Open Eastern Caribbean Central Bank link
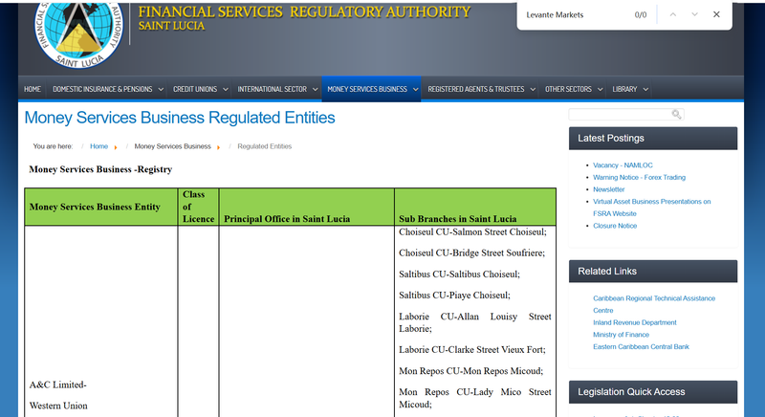This screenshot has height=417, width=765. coord(641,347)
